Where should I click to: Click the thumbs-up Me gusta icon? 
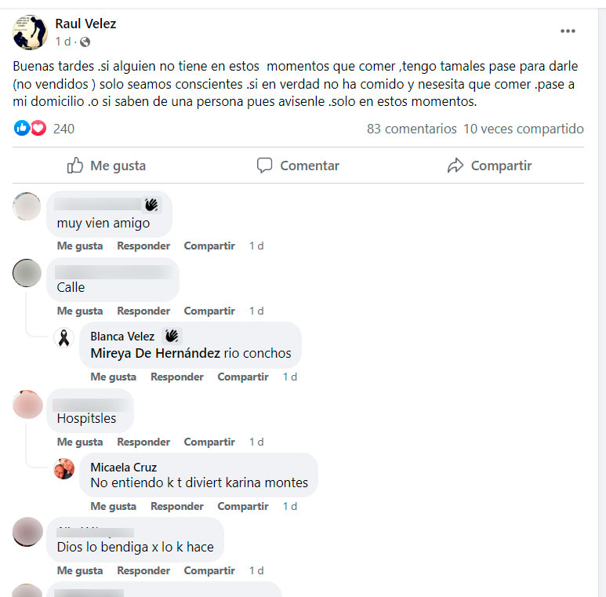[75, 165]
